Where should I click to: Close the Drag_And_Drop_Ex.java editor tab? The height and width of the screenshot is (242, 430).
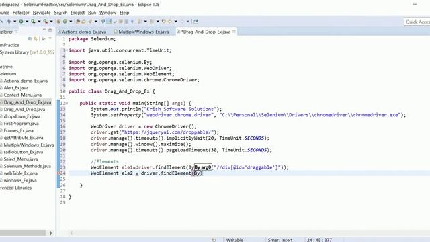point(234,32)
